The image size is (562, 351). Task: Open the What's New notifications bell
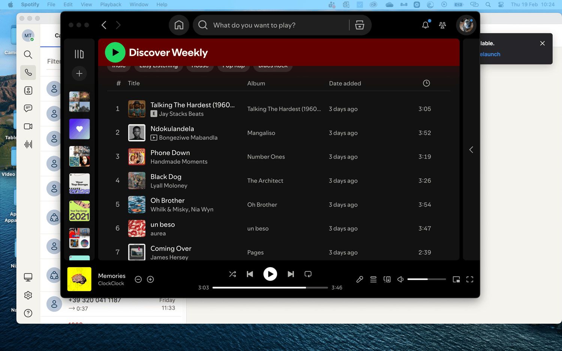click(x=425, y=25)
